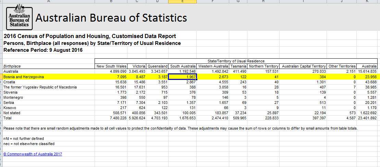Viewport: 380px width, 167px height.
Task: Select the Birthplace heading cell
Action: tap(12, 66)
